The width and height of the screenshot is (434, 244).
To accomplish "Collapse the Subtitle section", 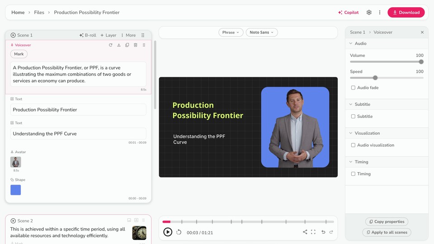I will (x=351, y=104).
